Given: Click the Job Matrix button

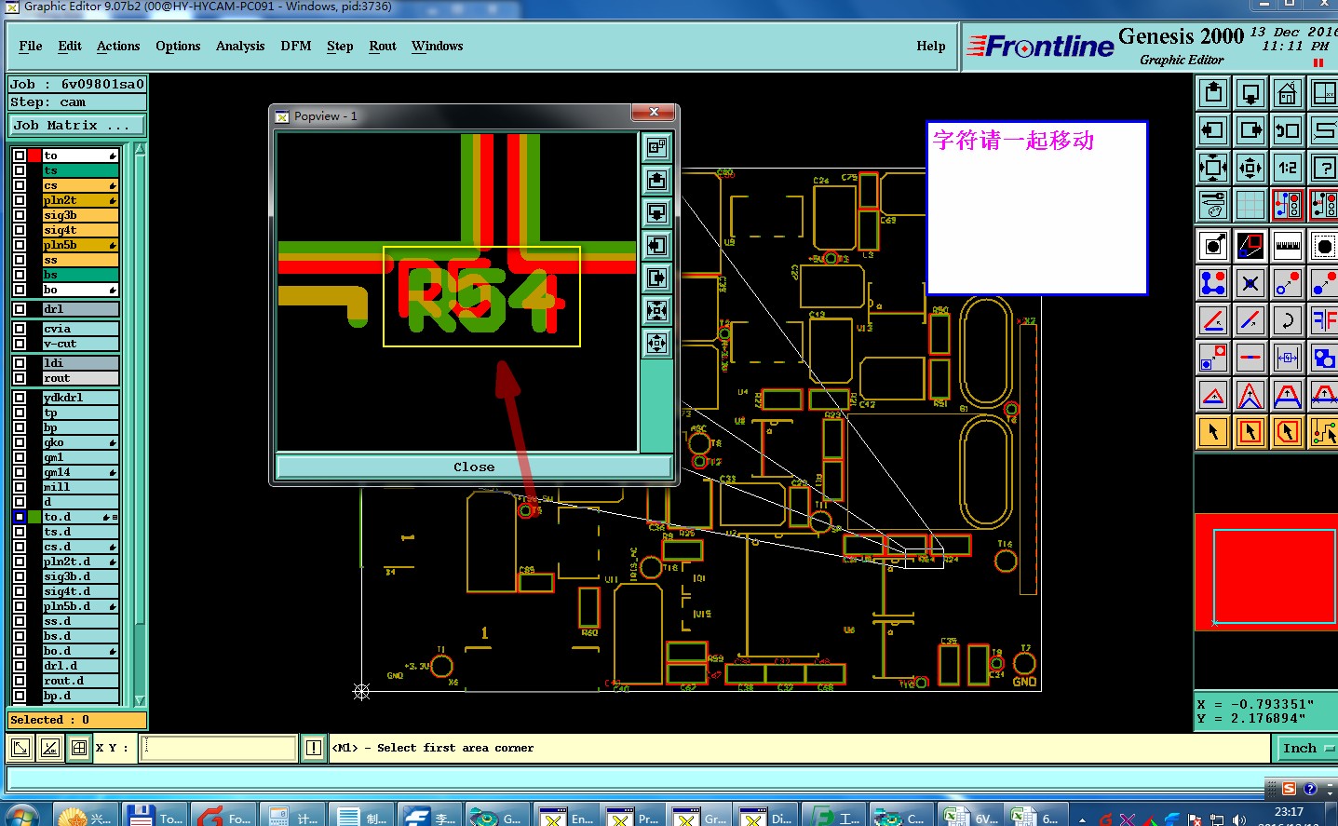Looking at the screenshot, I should (x=77, y=125).
